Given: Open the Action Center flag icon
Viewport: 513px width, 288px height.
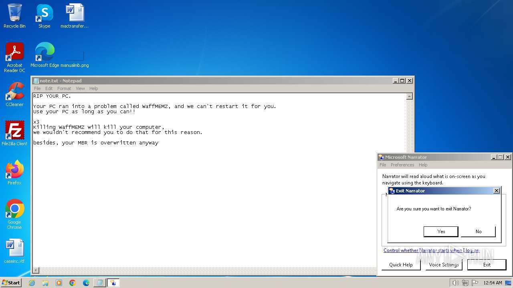Looking at the screenshot, I should pos(475,283).
